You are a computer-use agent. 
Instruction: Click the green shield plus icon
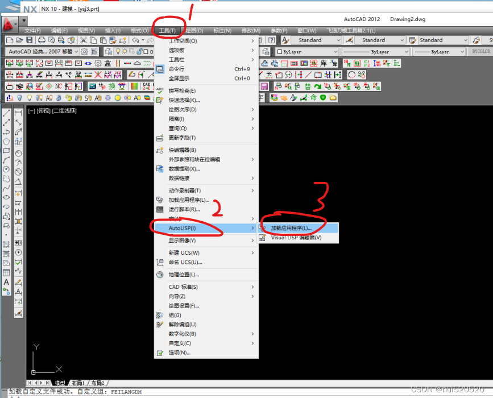pyautogui.click(x=323, y=98)
